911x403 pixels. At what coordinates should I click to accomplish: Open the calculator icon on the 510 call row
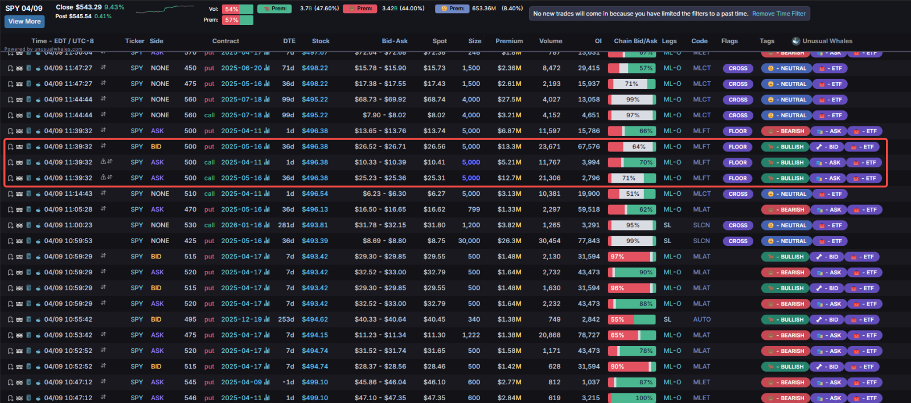(x=28, y=194)
